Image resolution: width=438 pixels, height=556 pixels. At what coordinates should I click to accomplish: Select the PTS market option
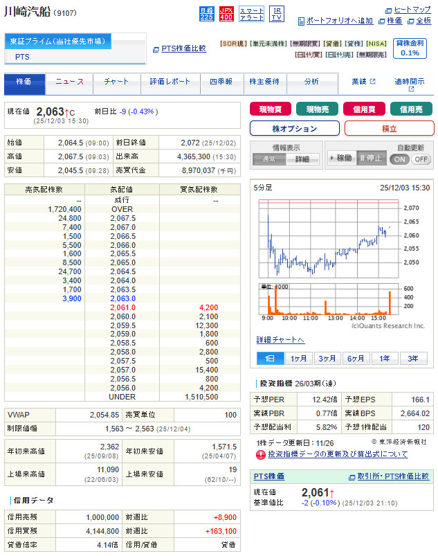23,57
